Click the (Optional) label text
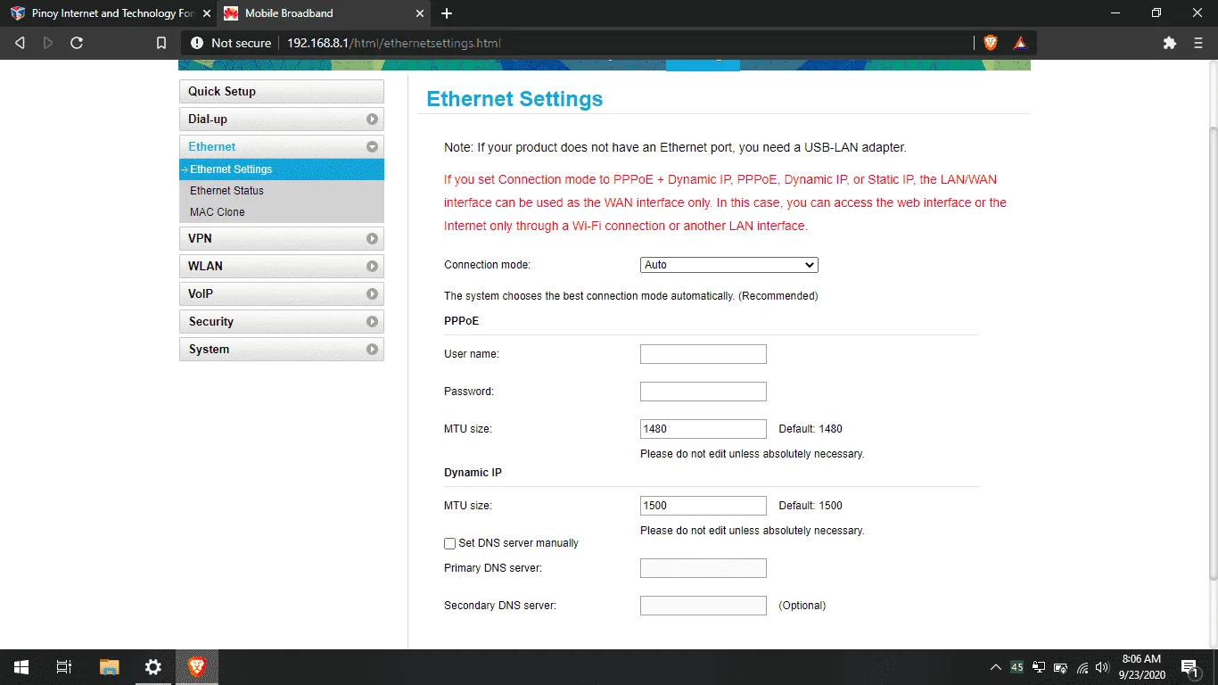 coord(802,606)
